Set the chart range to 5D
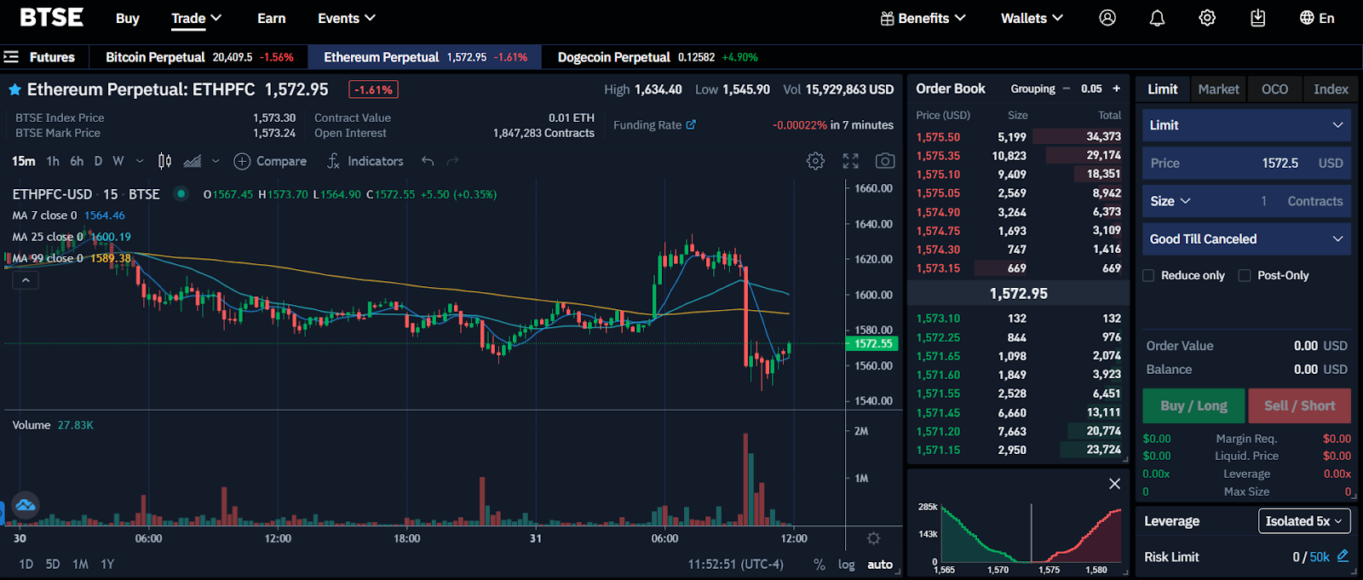Viewport: 1363px width, 580px height. [x=53, y=564]
